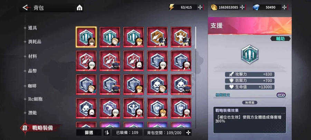Go to home via house icon
Screen dimensions: 311x140
(x=79, y=8)
